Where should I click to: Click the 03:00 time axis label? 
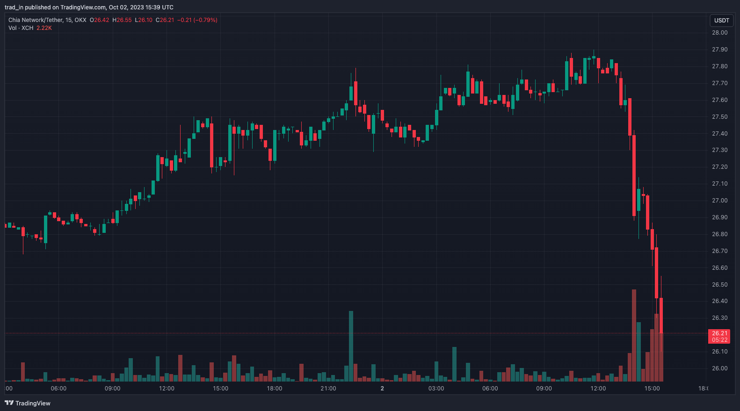[x=436, y=389]
